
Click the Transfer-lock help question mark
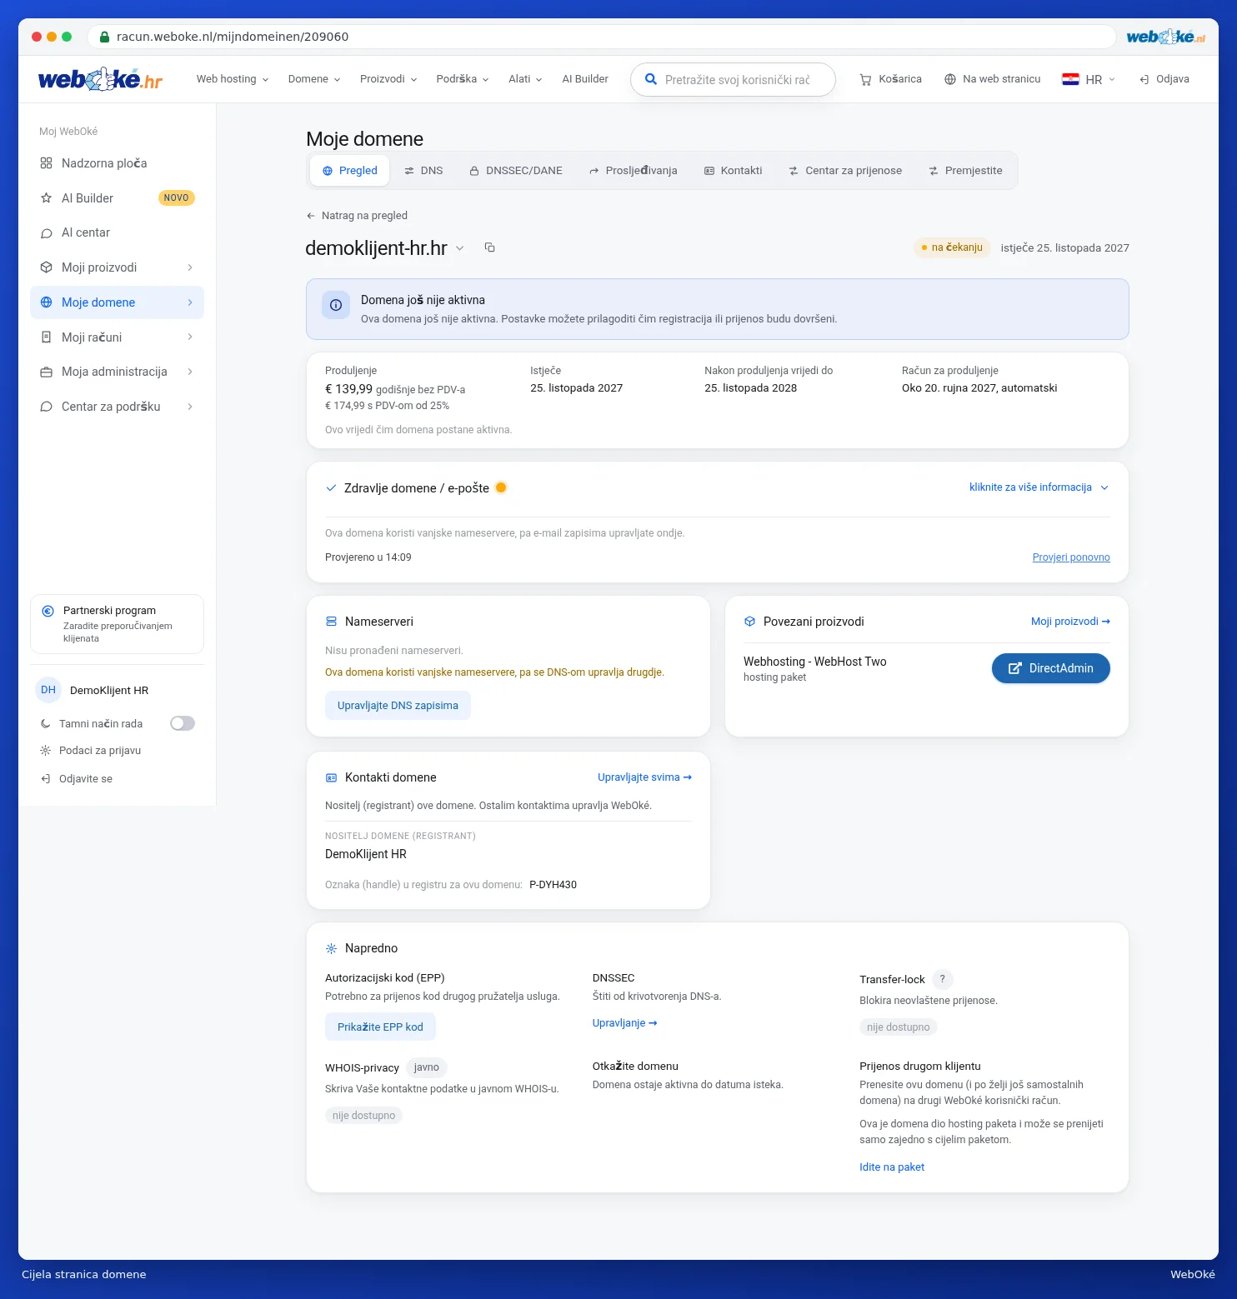point(943,979)
